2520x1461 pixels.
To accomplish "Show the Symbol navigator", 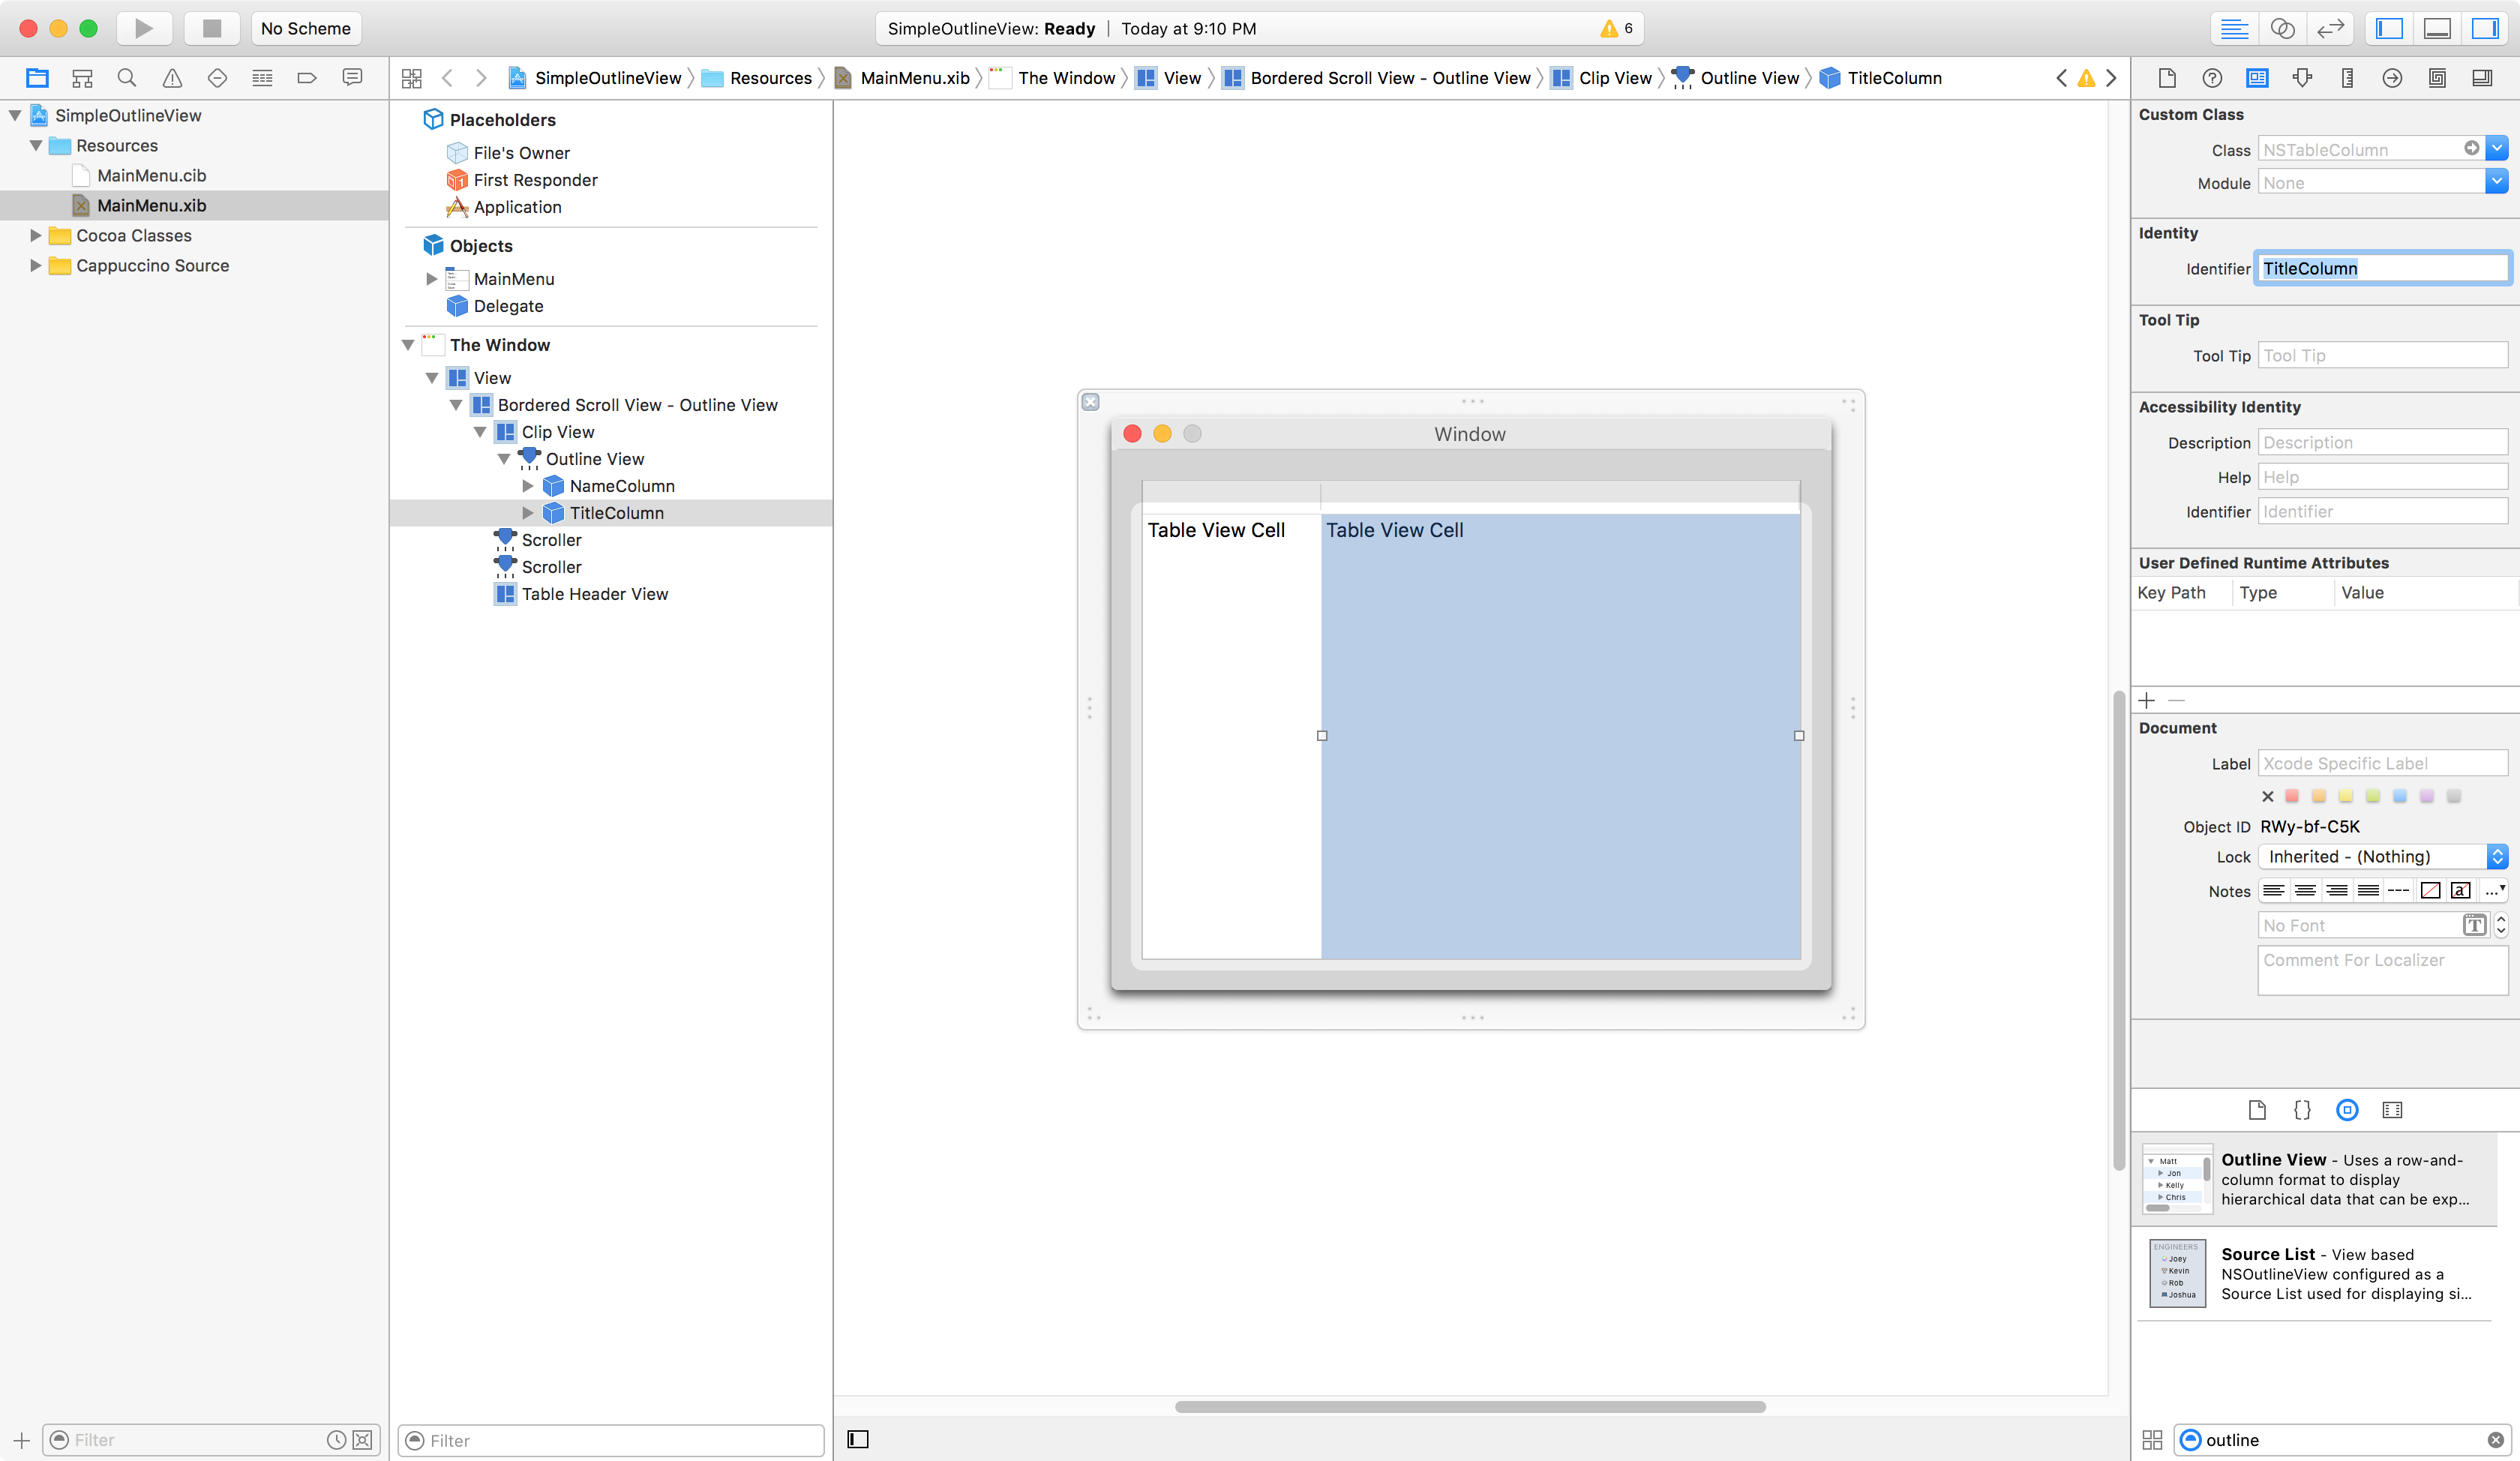I will tap(82, 77).
